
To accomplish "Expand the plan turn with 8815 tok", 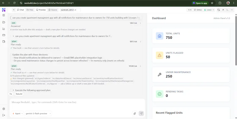I will 140,42.
